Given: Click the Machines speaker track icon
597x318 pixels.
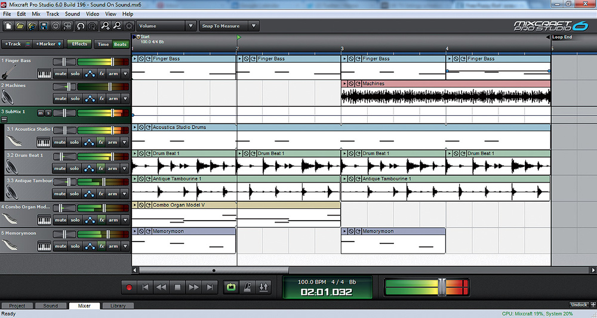Looking at the screenshot, I should 8,97.
